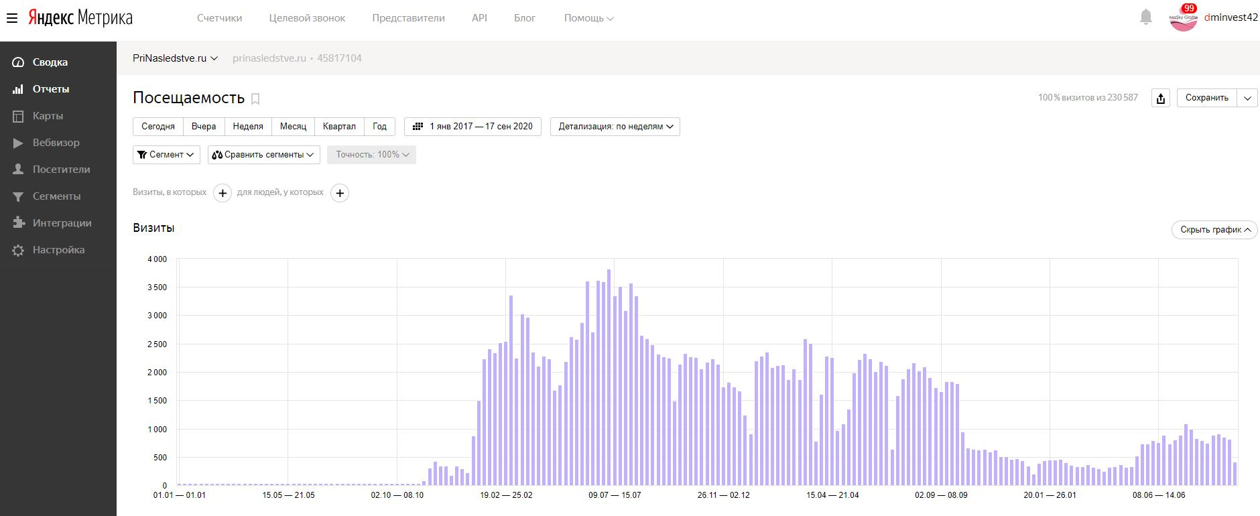Select the Квартал period

339,127
